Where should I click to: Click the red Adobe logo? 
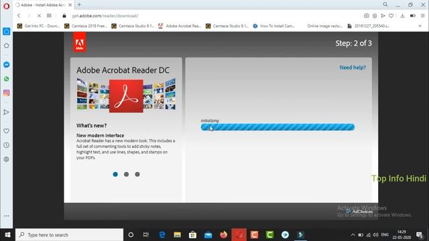pyautogui.click(x=80, y=42)
